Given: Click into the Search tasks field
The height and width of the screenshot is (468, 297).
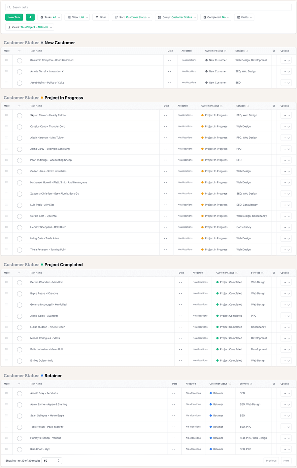Looking at the screenshot, I should tap(148, 7).
